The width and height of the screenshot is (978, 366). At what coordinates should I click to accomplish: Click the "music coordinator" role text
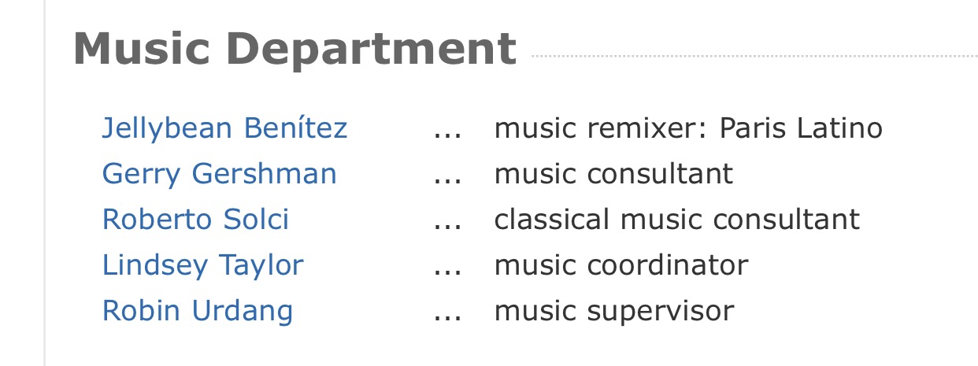tap(621, 265)
